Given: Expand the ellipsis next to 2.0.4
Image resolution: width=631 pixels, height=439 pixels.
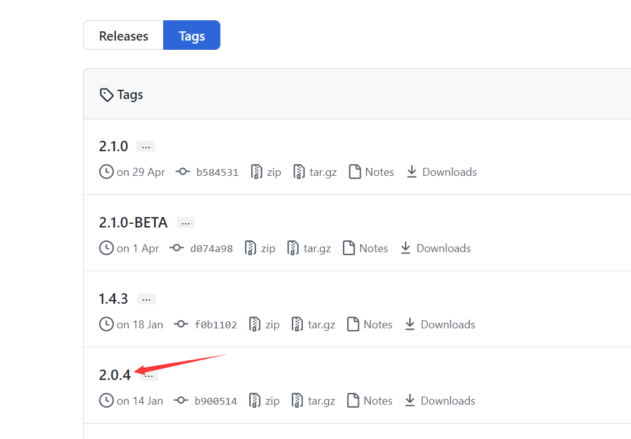Looking at the screenshot, I should tap(149, 376).
